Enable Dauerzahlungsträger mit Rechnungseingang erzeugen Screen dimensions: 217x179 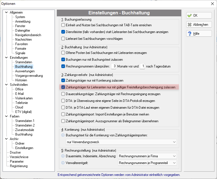click(x=63, y=94)
